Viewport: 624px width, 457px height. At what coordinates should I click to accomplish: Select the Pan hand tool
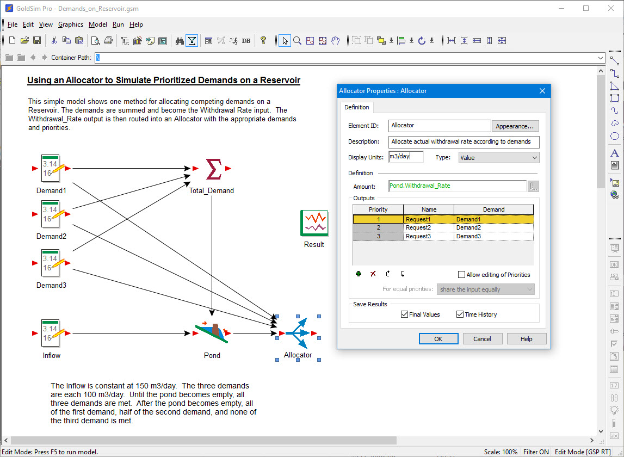point(335,40)
